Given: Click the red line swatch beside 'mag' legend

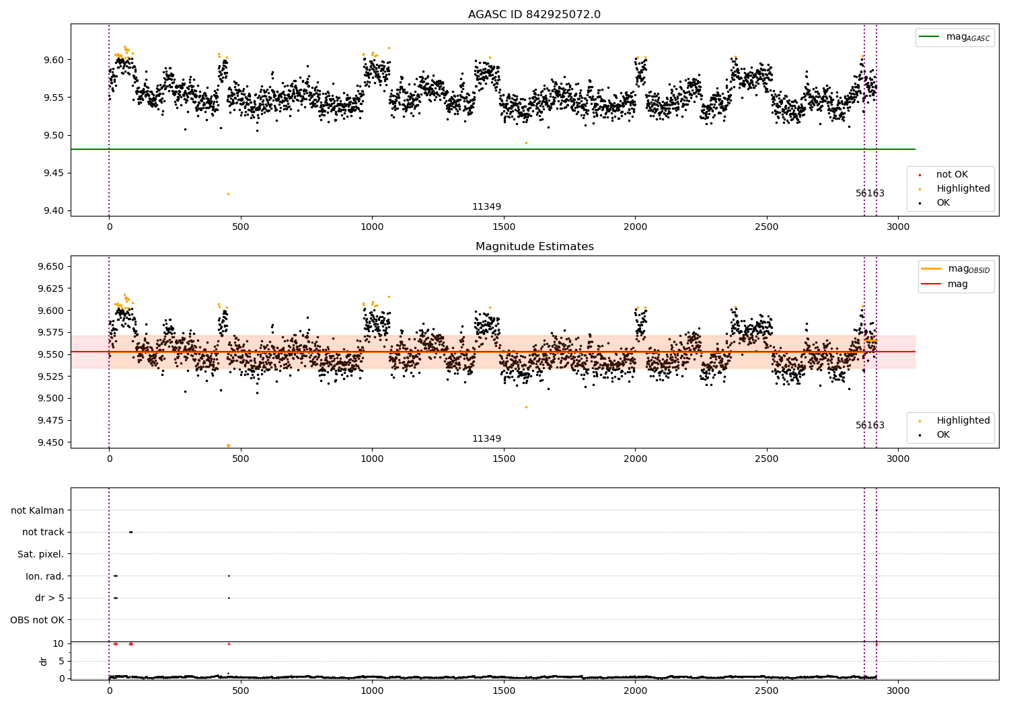Looking at the screenshot, I should [x=932, y=284].
